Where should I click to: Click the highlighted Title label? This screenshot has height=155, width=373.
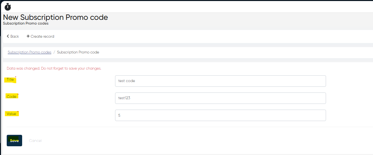point(10,80)
